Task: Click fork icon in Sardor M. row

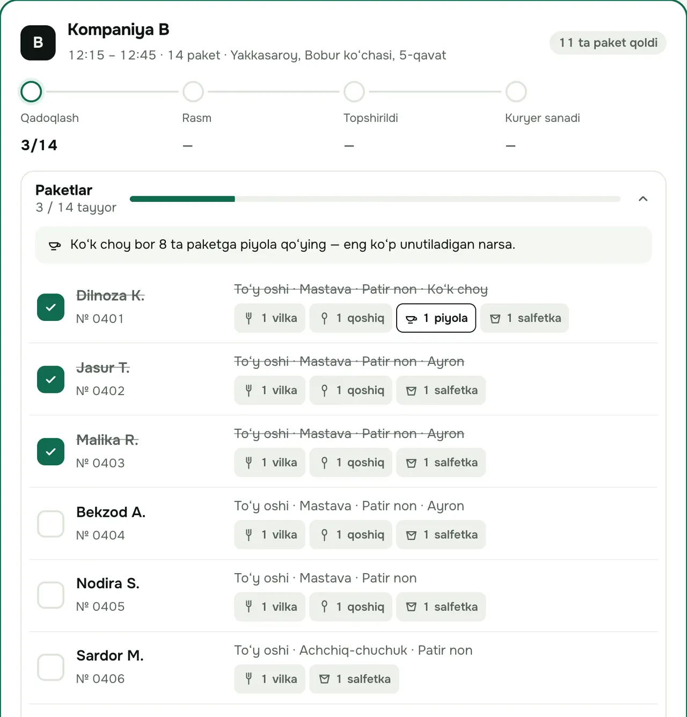Action: (249, 679)
